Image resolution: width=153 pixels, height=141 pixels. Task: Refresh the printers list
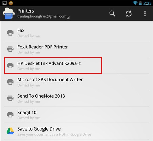click(x=129, y=14)
